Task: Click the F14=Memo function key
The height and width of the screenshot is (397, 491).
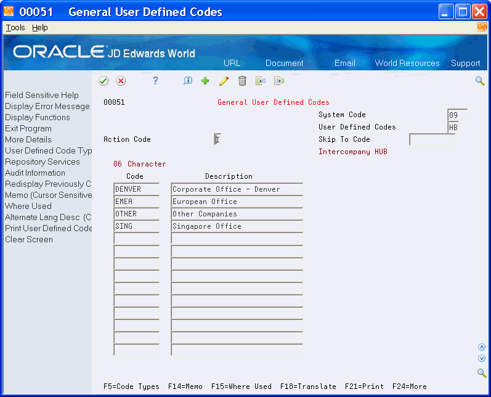Action: (x=185, y=387)
